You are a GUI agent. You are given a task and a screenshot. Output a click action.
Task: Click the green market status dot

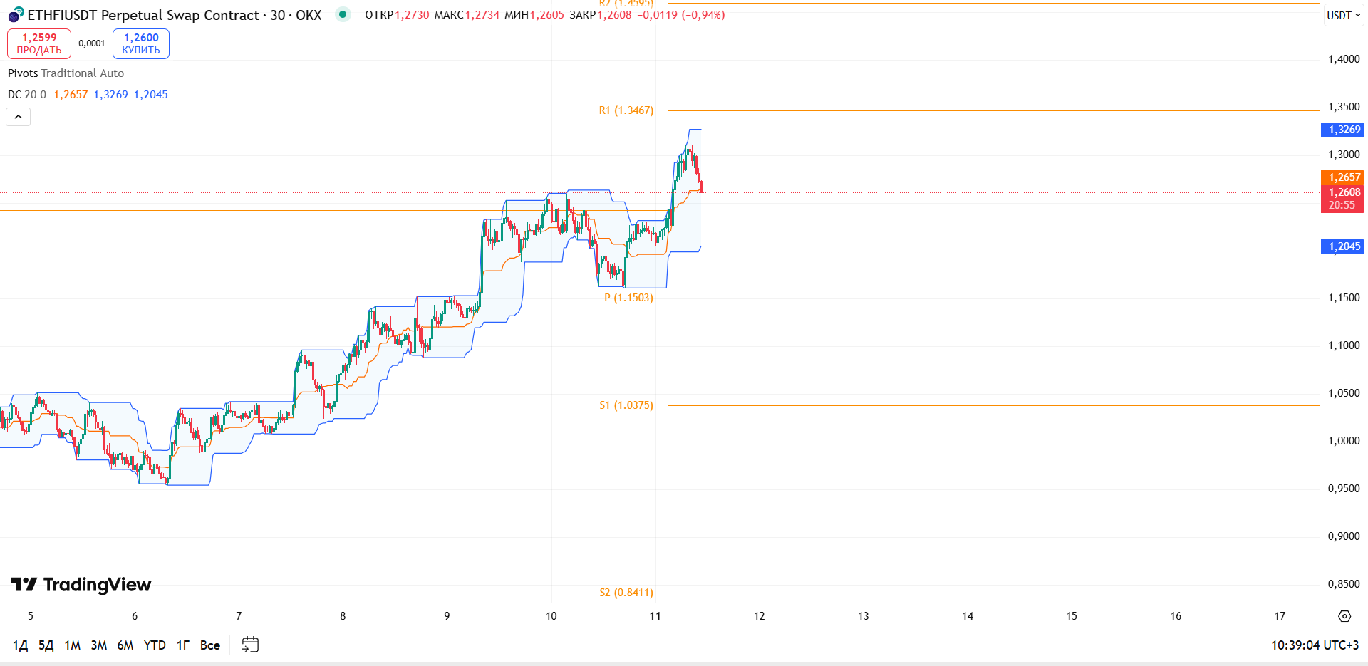click(x=343, y=14)
